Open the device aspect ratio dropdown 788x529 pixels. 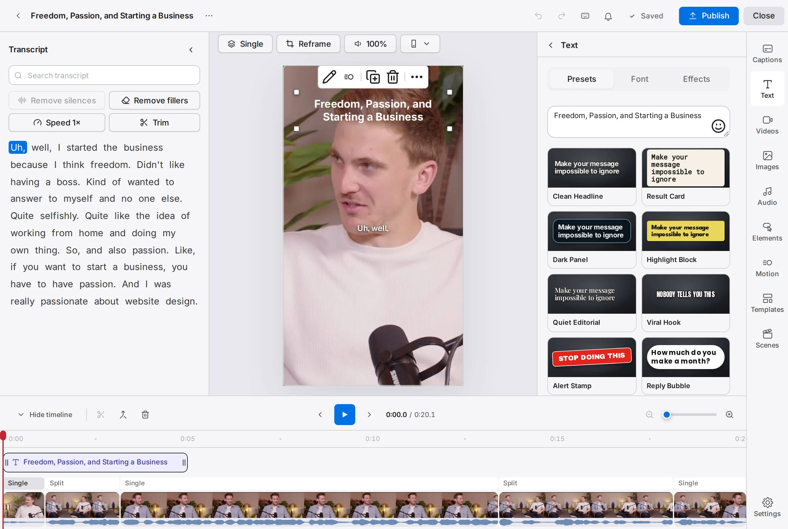pos(420,44)
